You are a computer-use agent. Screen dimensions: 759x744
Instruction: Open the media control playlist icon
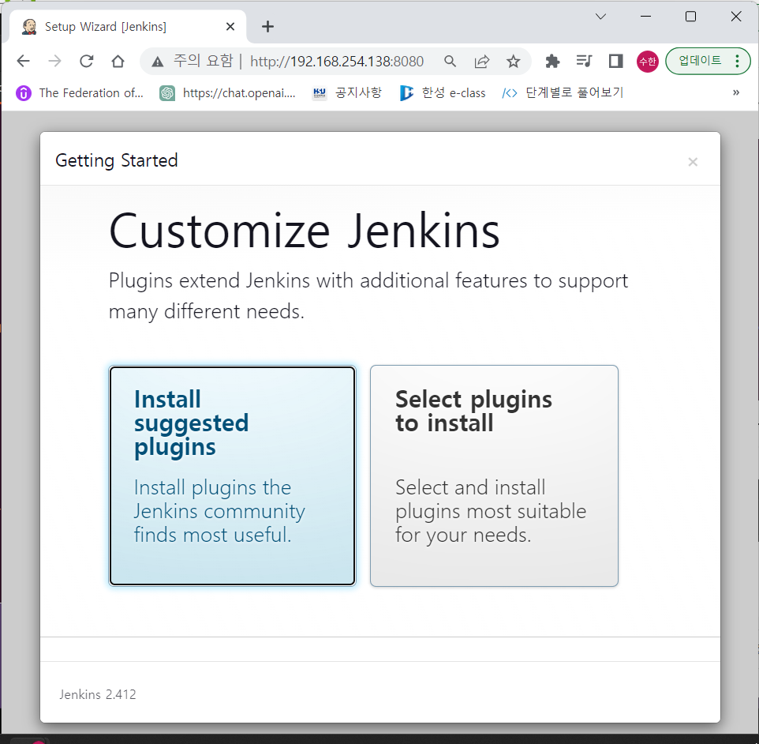[x=584, y=61]
